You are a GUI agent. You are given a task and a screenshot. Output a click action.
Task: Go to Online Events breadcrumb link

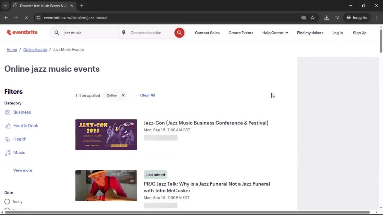pos(35,50)
